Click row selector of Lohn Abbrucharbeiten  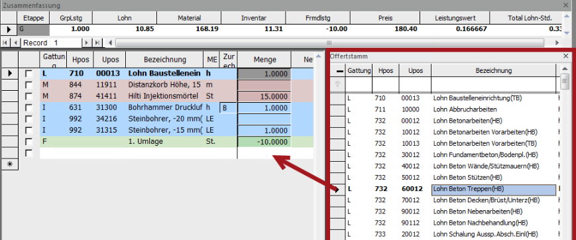(337, 109)
